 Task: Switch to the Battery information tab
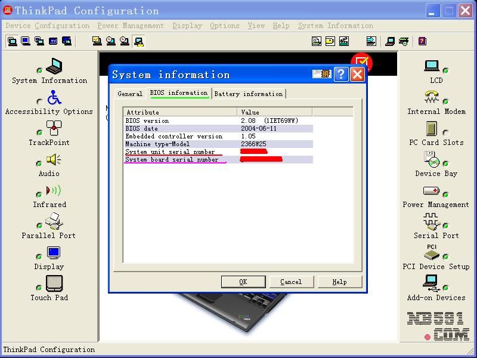[248, 94]
